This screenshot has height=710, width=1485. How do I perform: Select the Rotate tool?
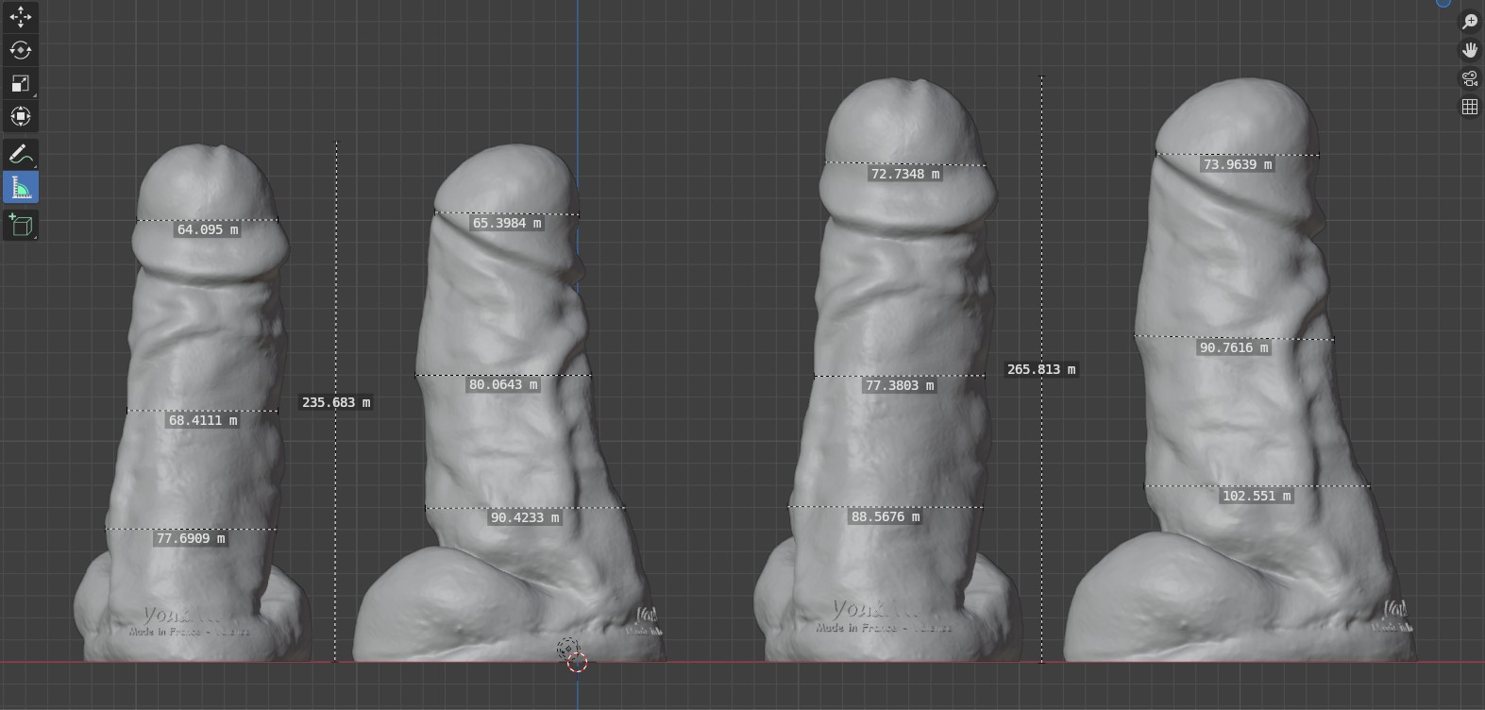click(x=21, y=50)
